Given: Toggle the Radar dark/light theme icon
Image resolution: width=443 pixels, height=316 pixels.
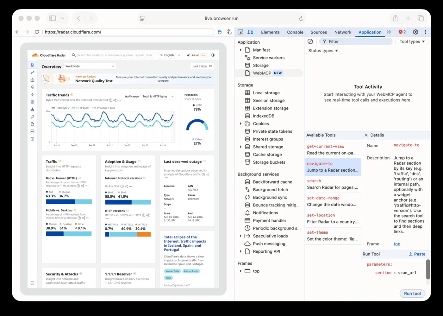Looking at the screenshot, I should [213, 55].
